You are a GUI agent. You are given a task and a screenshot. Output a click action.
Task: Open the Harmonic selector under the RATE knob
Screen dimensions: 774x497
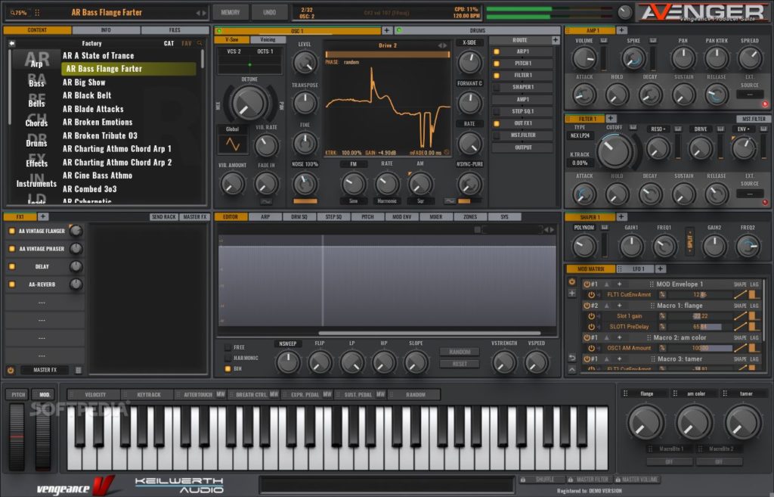[387, 201]
